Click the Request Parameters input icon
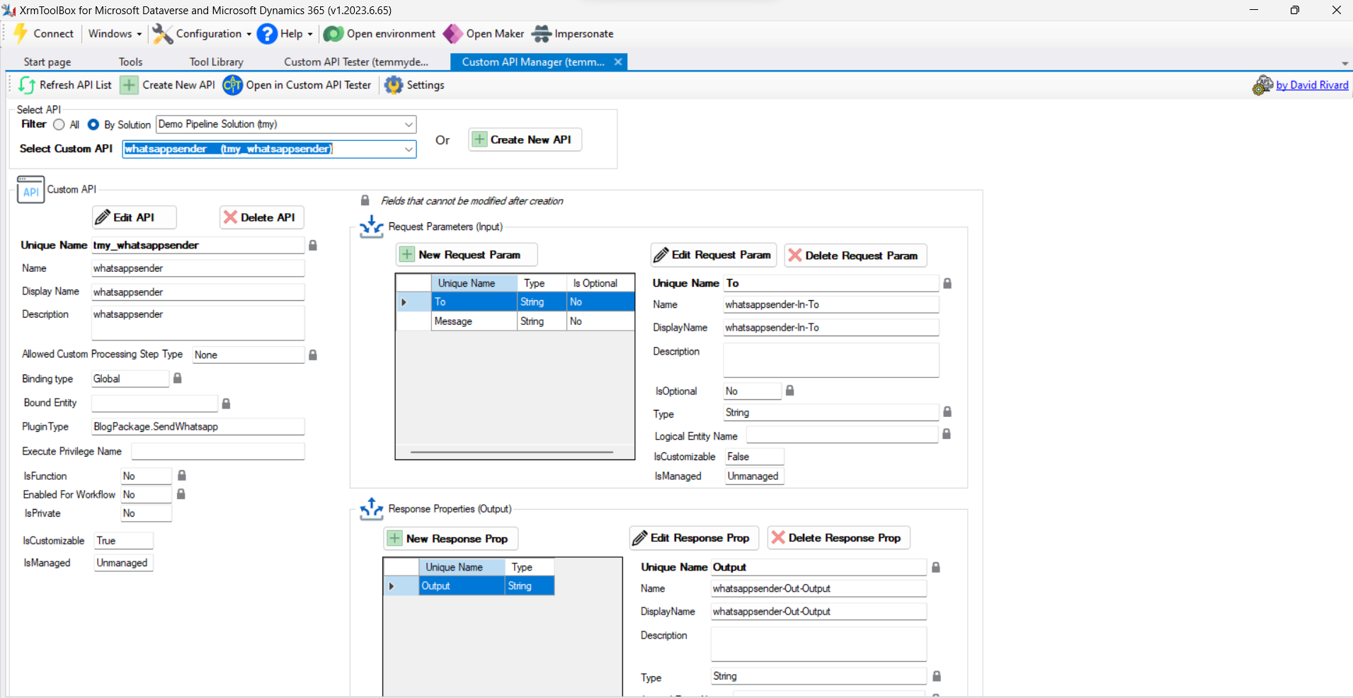1353x698 pixels. pos(371,227)
